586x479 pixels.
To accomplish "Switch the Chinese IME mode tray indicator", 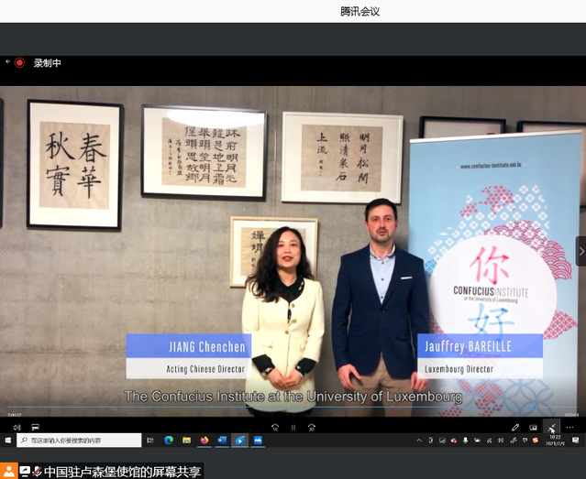I will click(x=525, y=441).
